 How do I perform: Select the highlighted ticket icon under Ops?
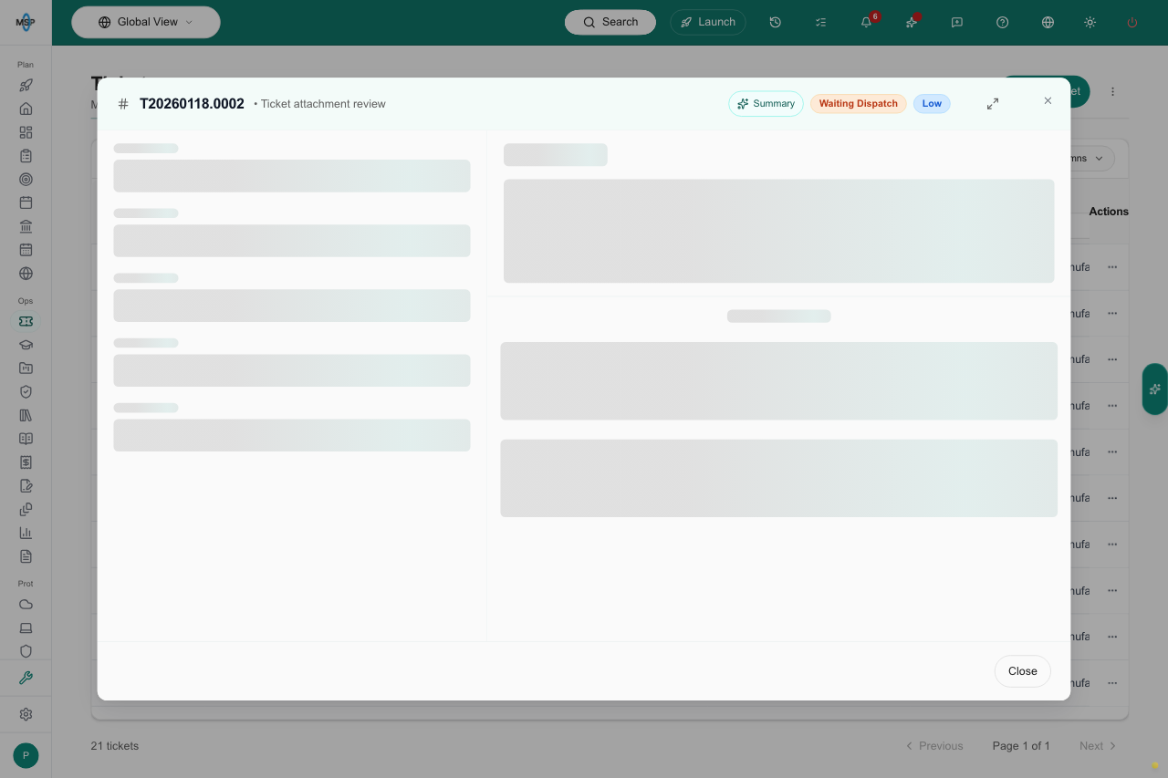pos(26,321)
